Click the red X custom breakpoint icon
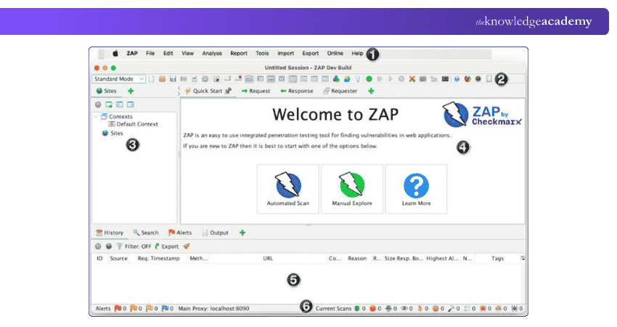The width and height of the screenshot is (617, 327). 412,78
